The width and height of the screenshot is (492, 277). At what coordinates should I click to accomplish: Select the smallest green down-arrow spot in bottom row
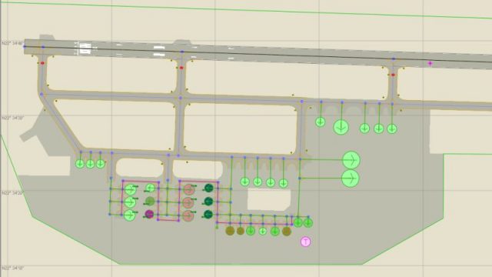point(263,231)
